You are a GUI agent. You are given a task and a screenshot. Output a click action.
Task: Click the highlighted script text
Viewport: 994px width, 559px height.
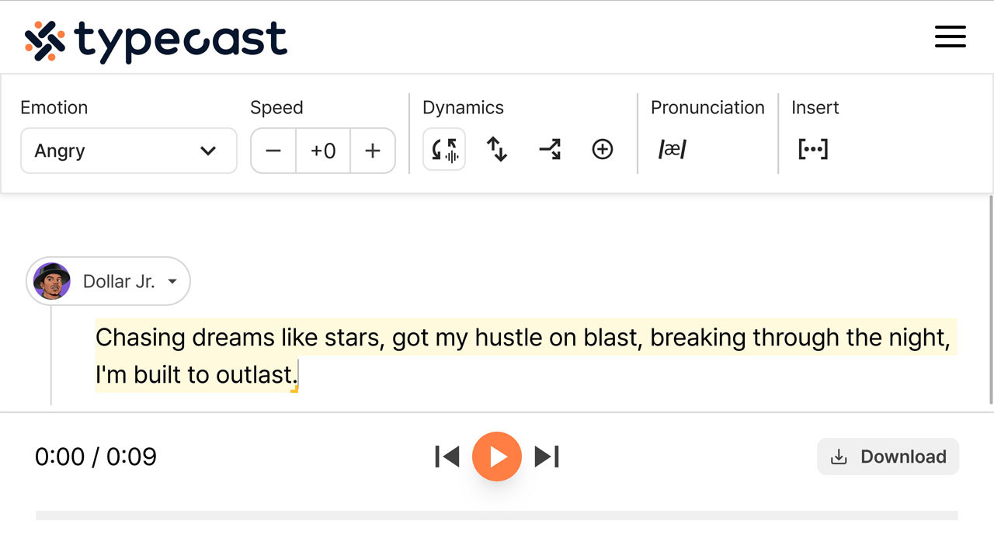coord(520,338)
